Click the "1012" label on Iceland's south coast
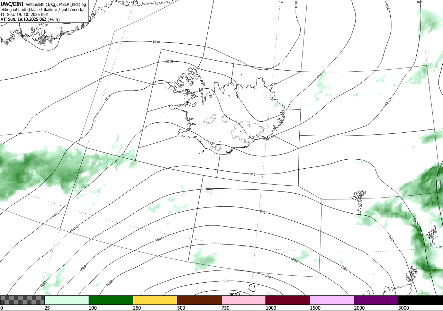The width and height of the screenshot is (443, 311). point(209,142)
